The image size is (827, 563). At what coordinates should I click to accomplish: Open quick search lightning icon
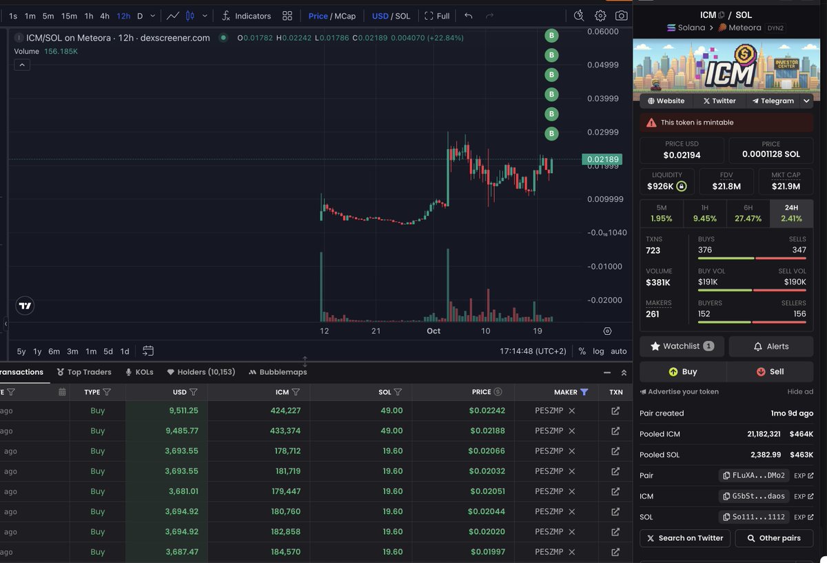coord(579,16)
